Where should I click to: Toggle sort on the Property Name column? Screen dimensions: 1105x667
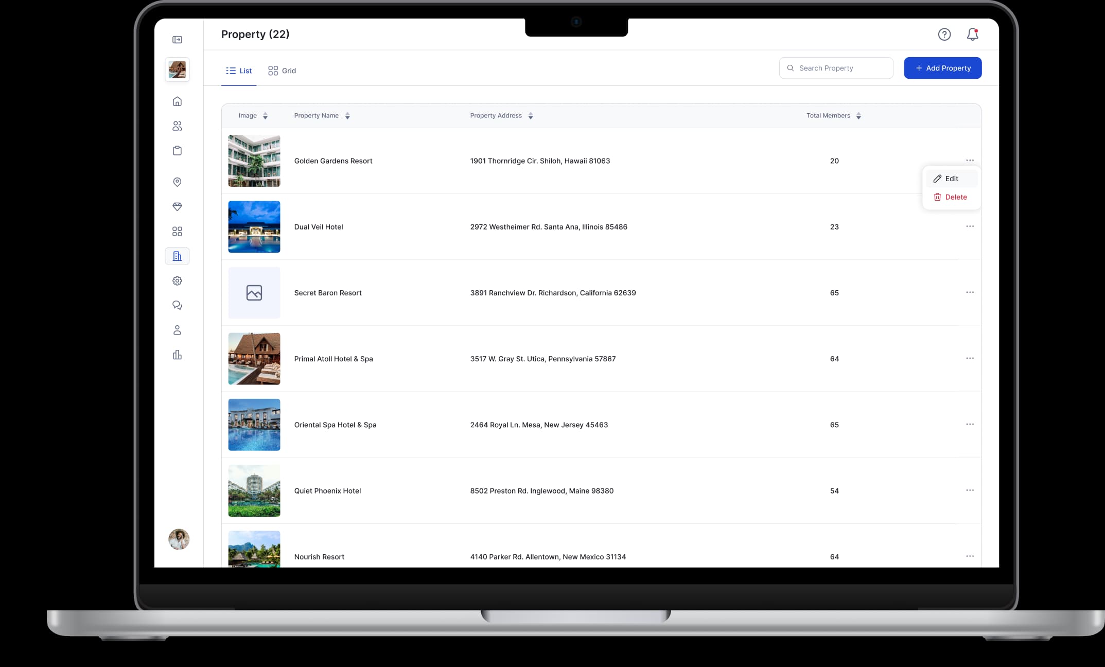tap(347, 115)
